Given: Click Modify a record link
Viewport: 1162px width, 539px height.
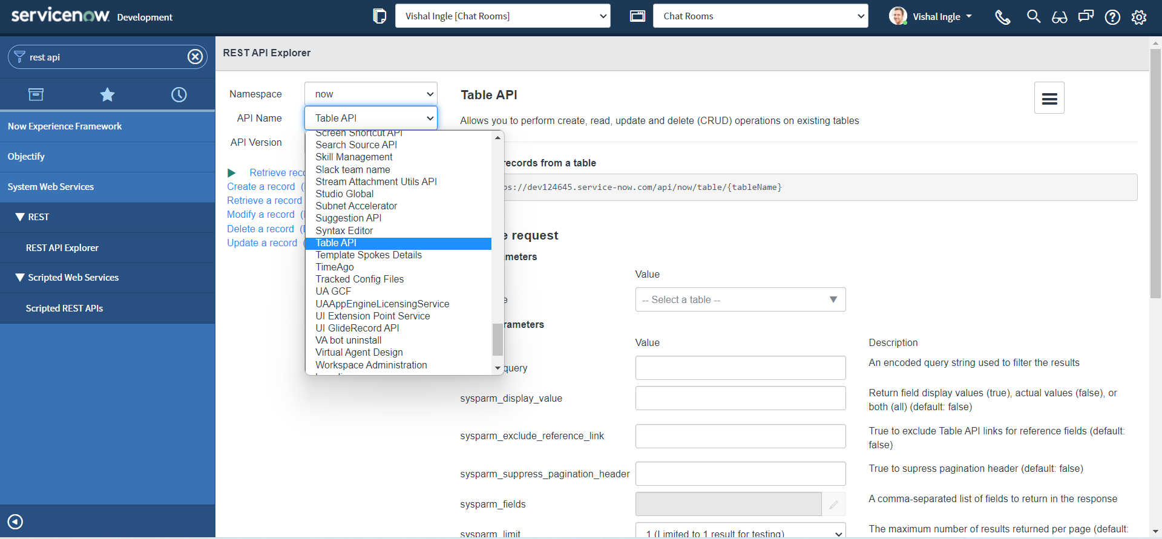Looking at the screenshot, I should click(261, 214).
